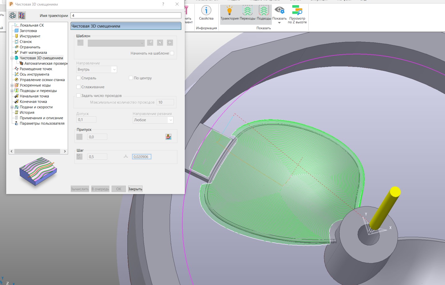Click tree horizontal scrollbar right arrow
The height and width of the screenshot is (285, 445).
click(x=65, y=151)
